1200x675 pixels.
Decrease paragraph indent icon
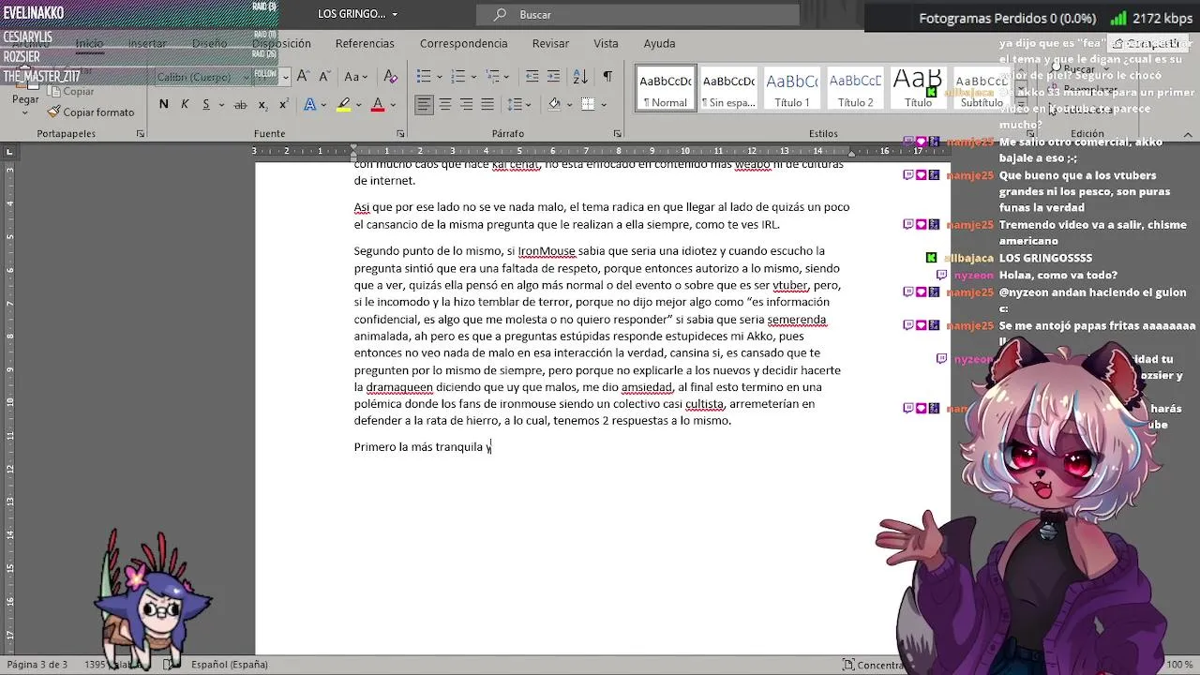click(x=532, y=76)
